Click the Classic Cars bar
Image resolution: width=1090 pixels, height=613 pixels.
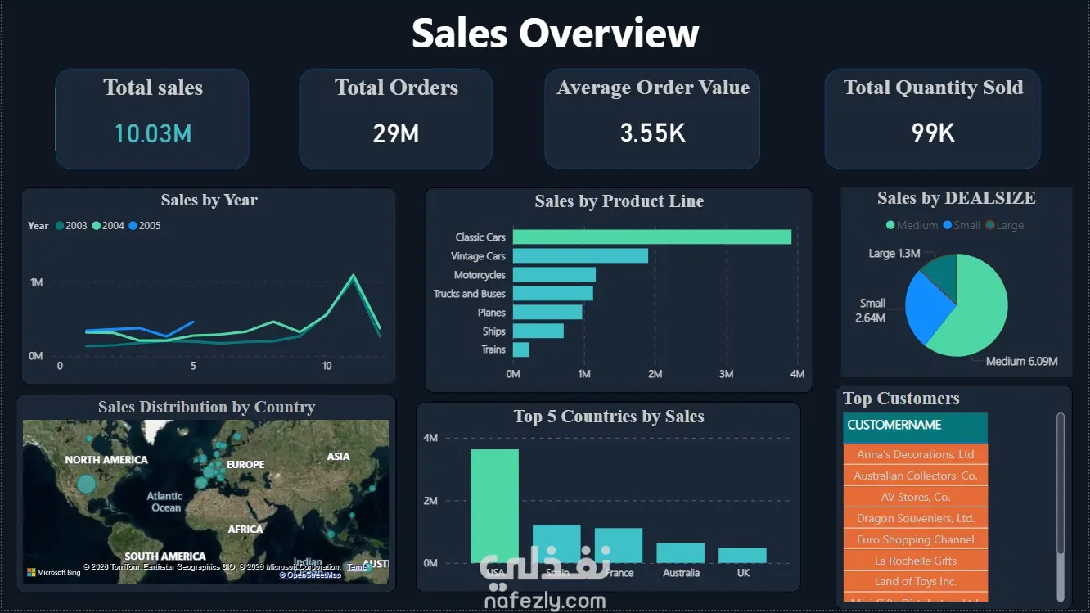coord(652,237)
